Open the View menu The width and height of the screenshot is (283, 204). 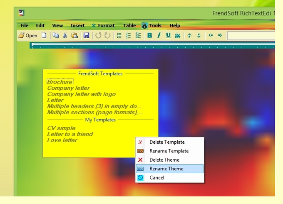[x=57, y=26]
